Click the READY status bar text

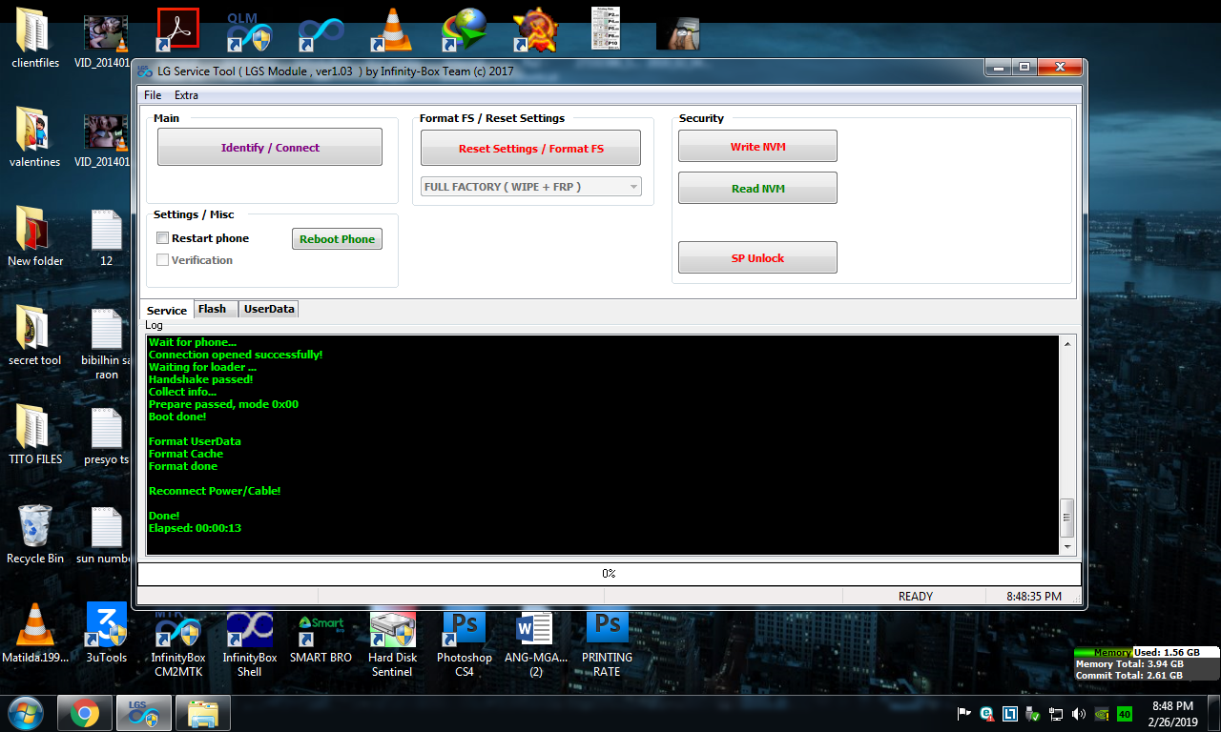click(x=915, y=597)
